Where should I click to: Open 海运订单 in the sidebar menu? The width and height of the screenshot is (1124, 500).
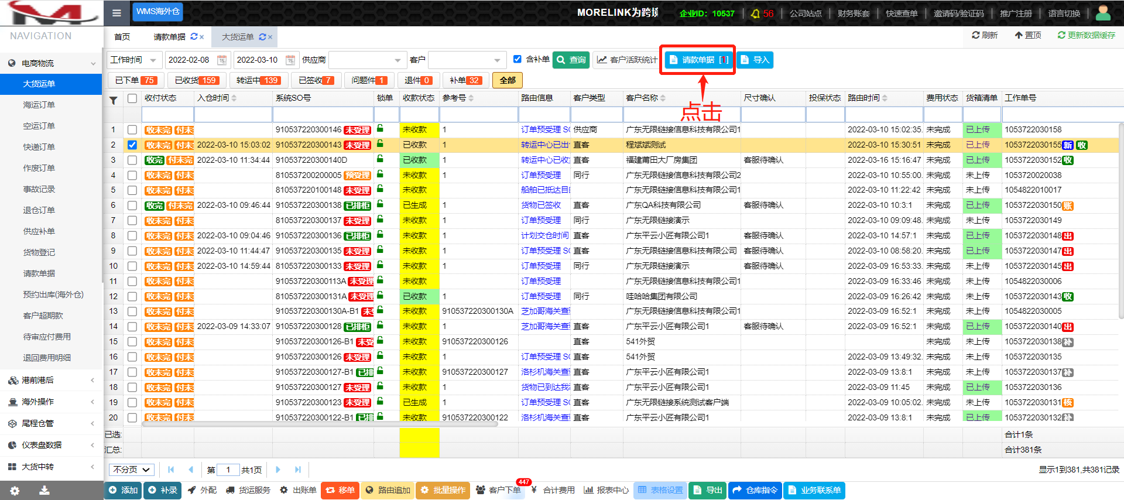[39, 105]
